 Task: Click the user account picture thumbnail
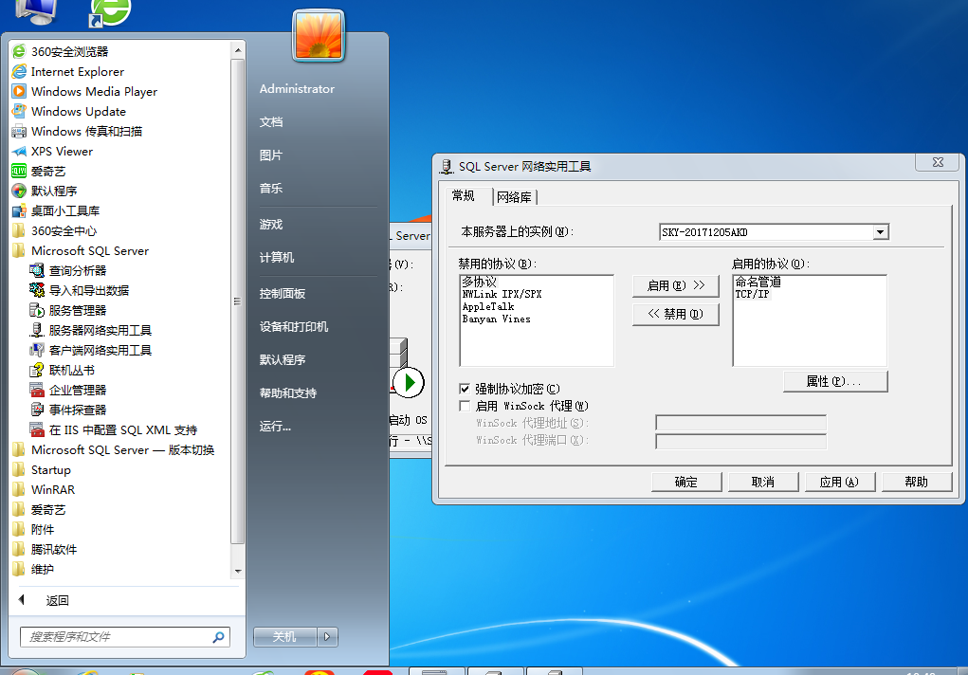(319, 36)
